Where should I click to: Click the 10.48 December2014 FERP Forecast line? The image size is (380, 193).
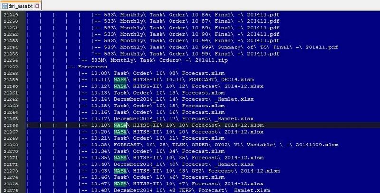click(180, 190)
